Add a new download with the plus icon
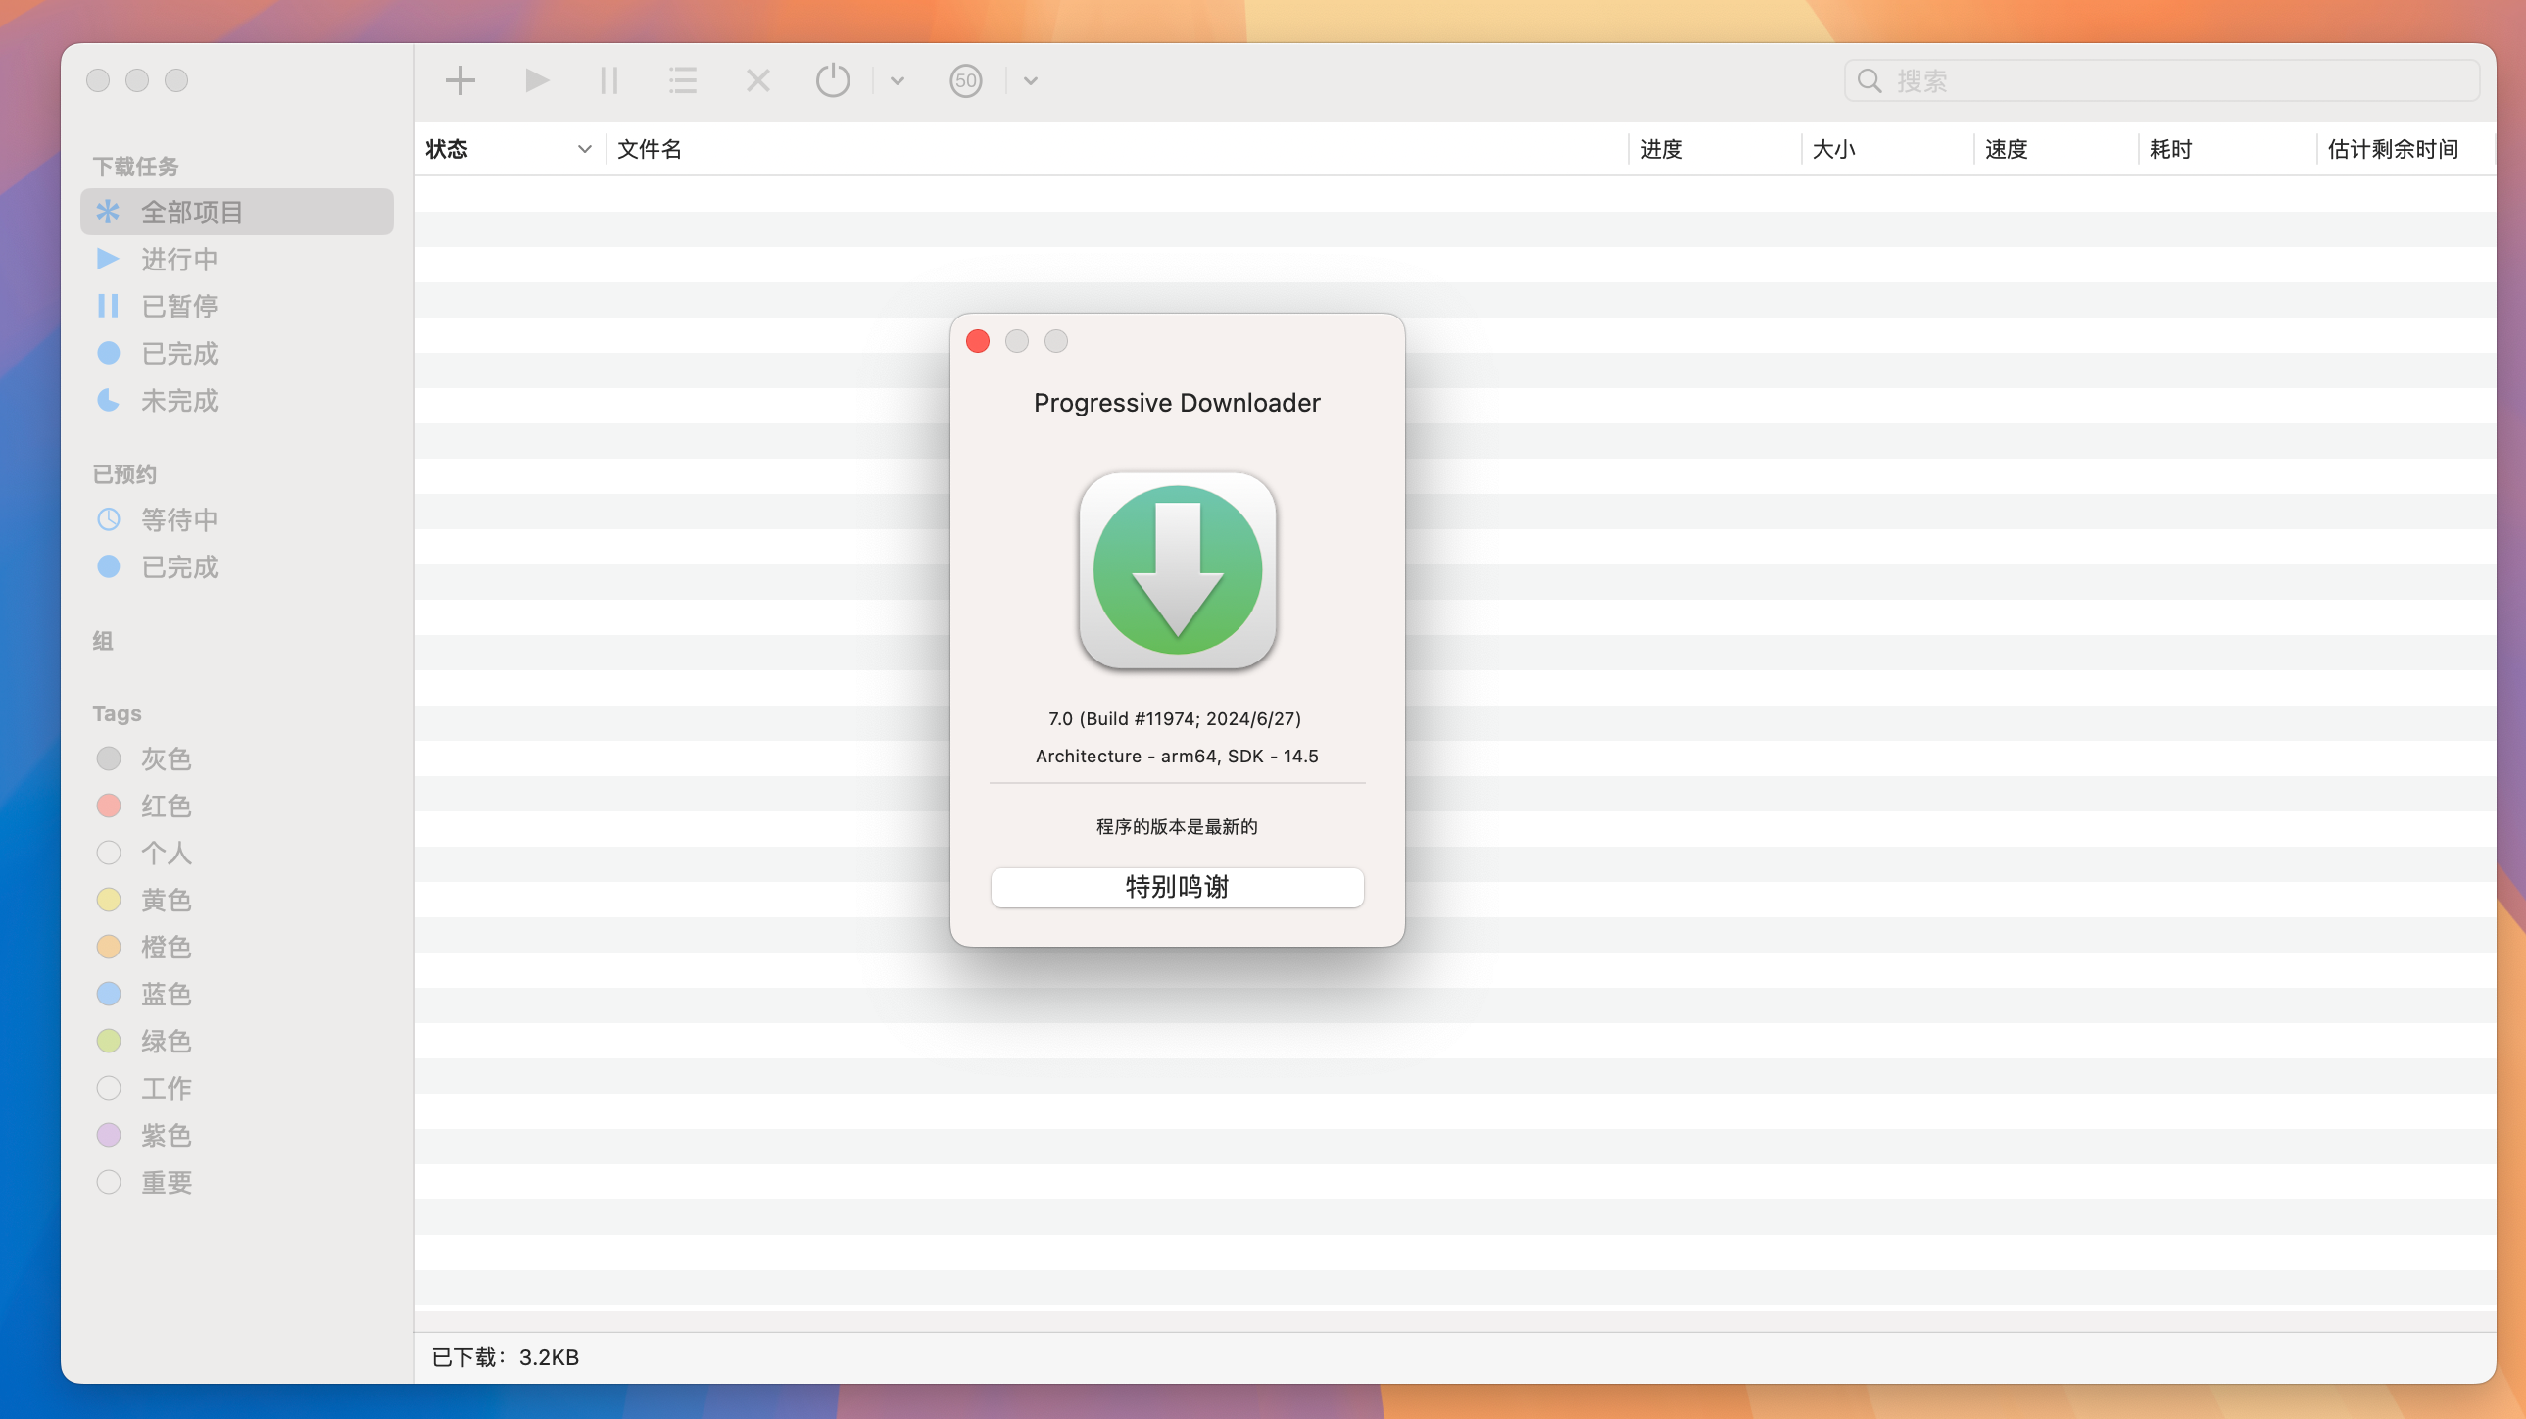 coord(460,80)
